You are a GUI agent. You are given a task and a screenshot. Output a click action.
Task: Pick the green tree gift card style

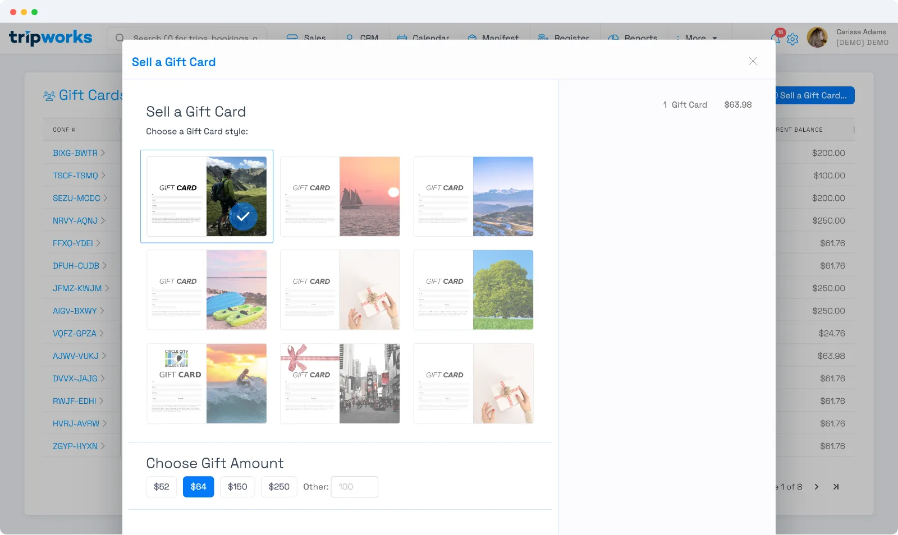click(x=473, y=290)
